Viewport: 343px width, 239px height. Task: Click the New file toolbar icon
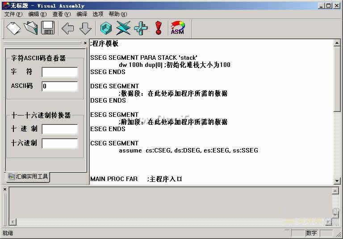[x=13, y=29]
